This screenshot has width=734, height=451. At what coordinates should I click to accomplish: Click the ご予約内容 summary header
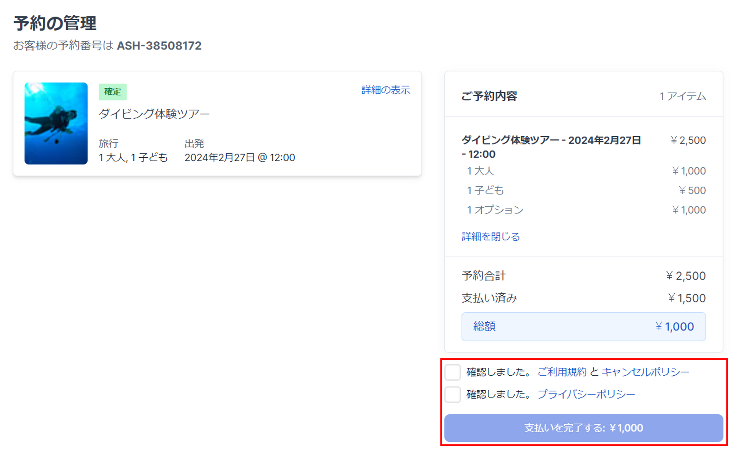tap(489, 96)
